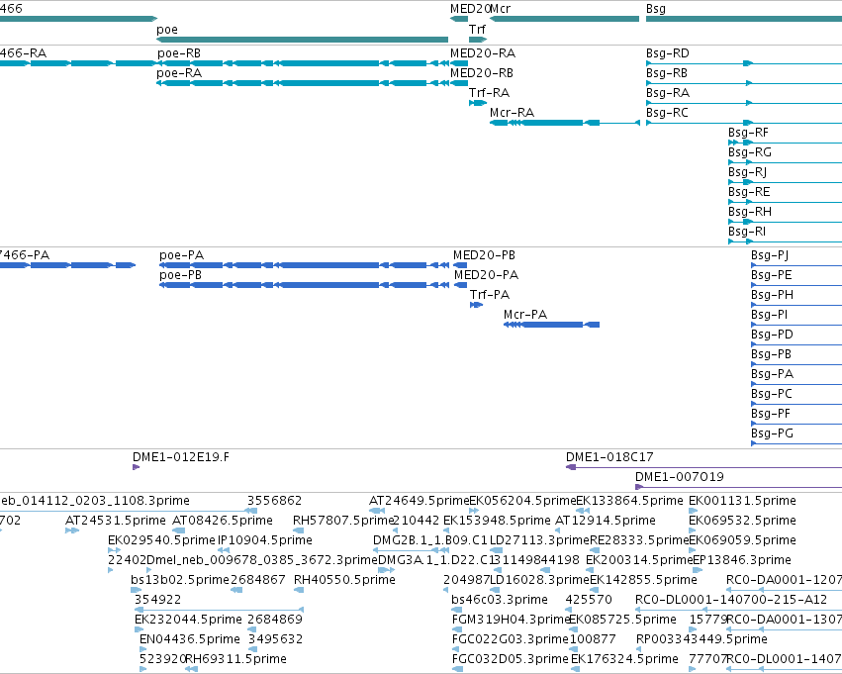Click the AT24531.5prime EST label

116,521
